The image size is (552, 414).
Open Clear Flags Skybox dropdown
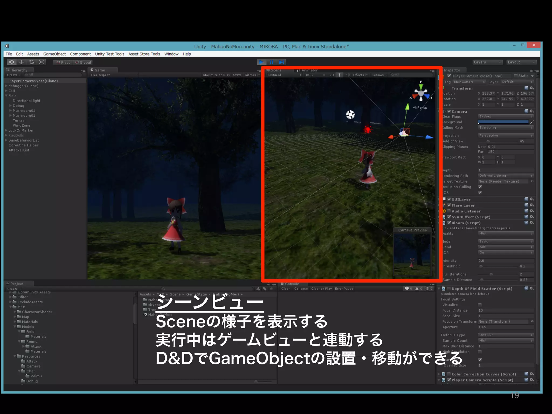tap(506, 116)
